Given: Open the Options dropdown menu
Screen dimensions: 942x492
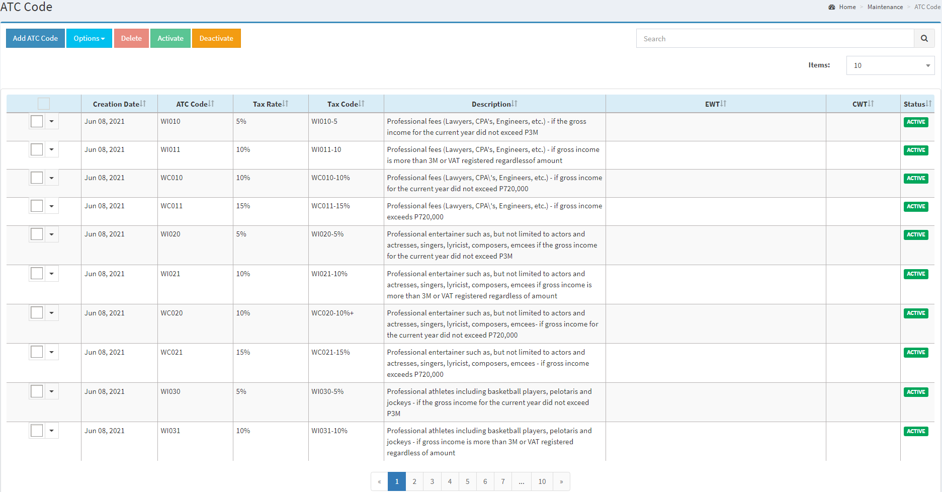Looking at the screenshot, I should [89, 38].
